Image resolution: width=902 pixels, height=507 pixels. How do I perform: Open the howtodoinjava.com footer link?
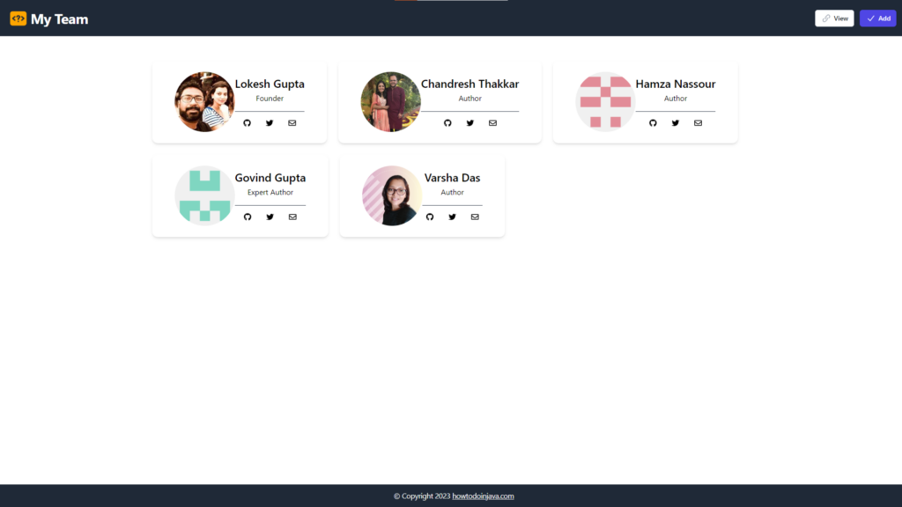[481, 496]
